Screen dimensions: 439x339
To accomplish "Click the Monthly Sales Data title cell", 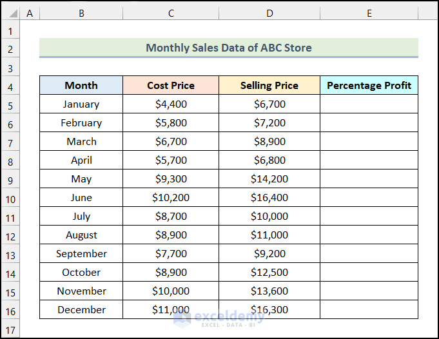I will tap(229, 48).
